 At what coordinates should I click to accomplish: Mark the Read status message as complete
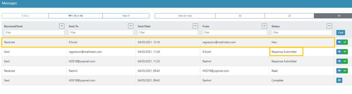pos(345,71)
